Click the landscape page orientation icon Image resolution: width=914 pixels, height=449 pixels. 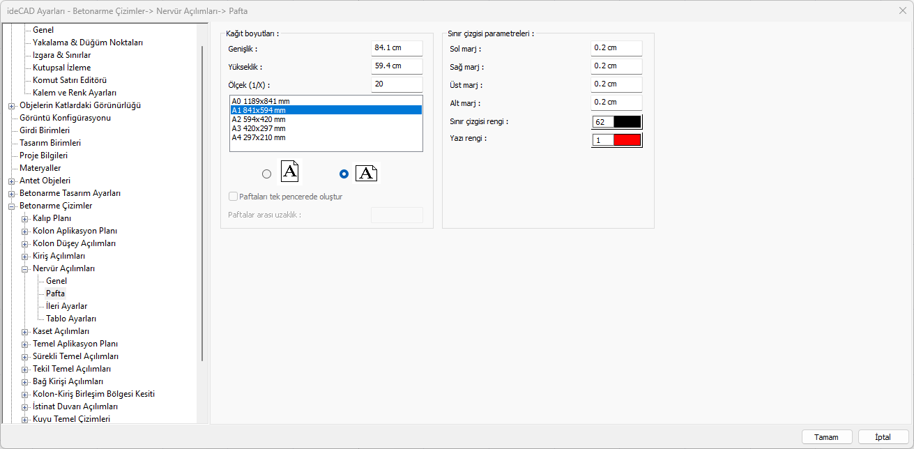(x=366, y=174)
